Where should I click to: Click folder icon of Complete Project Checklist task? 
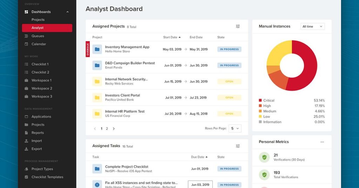coord(97,169)
